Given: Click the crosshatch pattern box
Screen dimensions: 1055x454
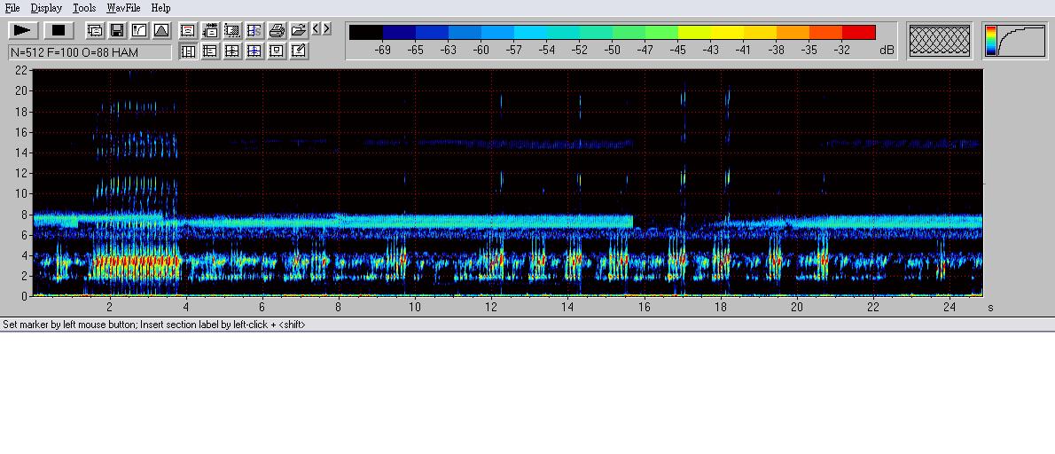Looking at the screenshot, I should pyautogui.click(x=940, y=41).
